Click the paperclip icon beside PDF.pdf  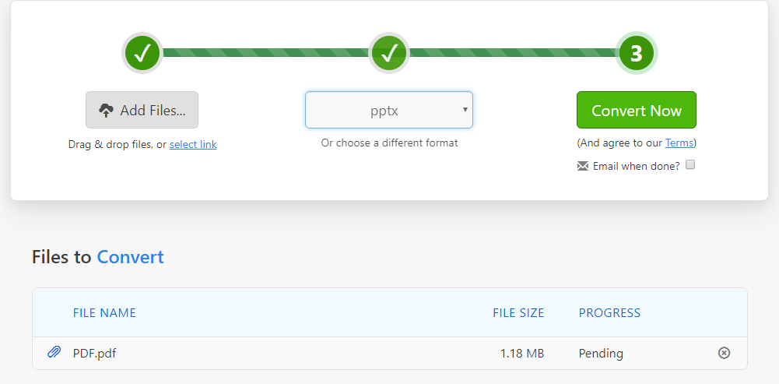(x=54, y=353)
